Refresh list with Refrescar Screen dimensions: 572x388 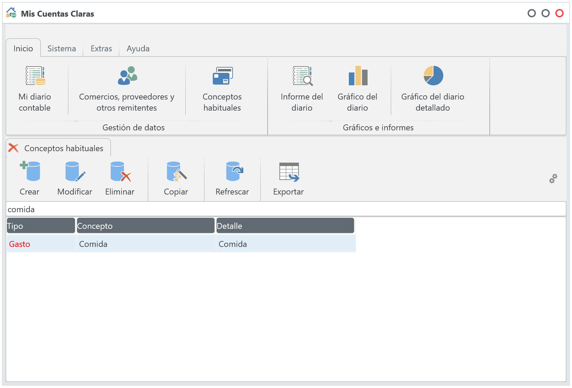232,178
